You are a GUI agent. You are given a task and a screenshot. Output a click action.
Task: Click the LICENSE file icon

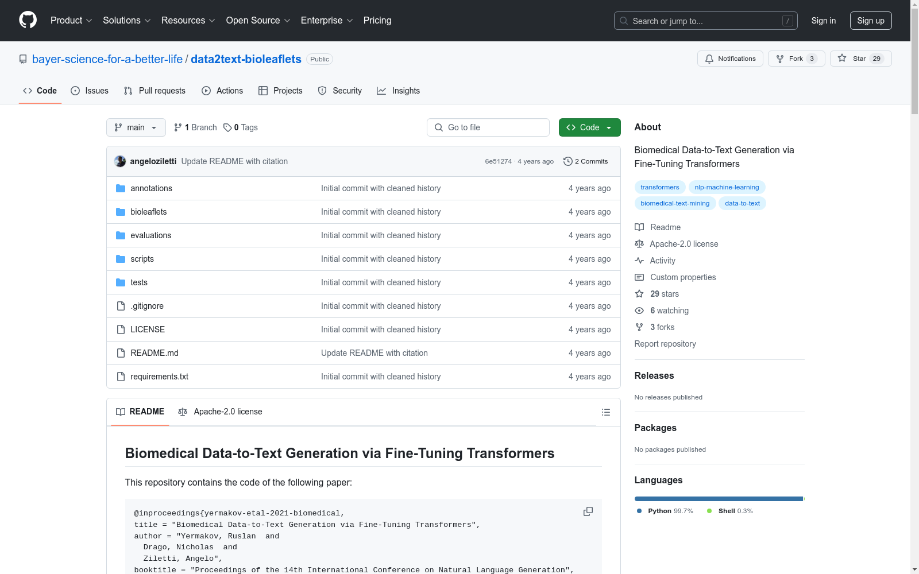click(121, 329)
